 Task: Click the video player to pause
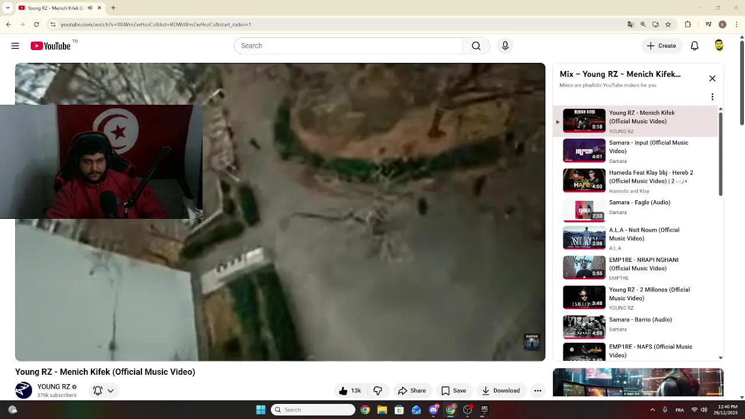280,212
